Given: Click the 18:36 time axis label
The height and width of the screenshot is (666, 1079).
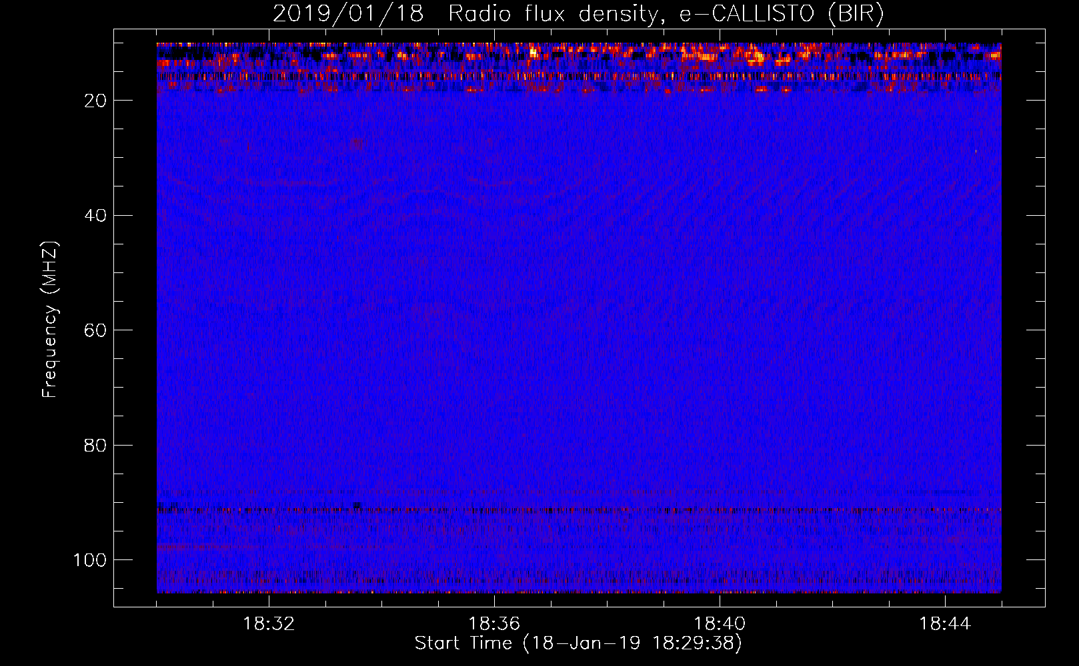Looking at the screenshot, I should point(494,624).
